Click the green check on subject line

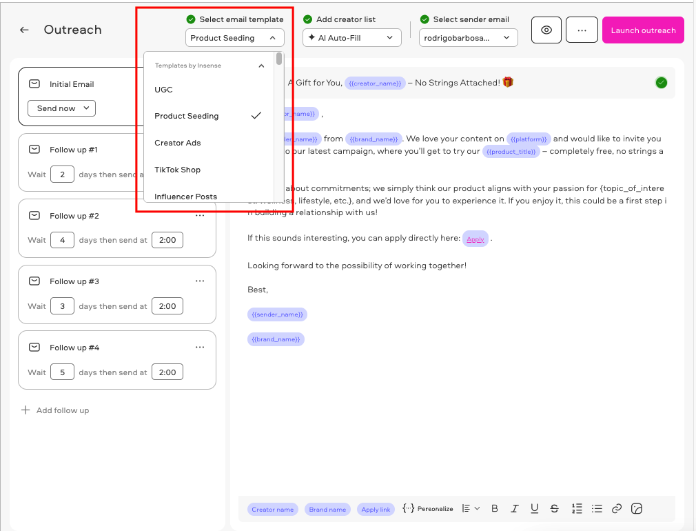point(662,83)
